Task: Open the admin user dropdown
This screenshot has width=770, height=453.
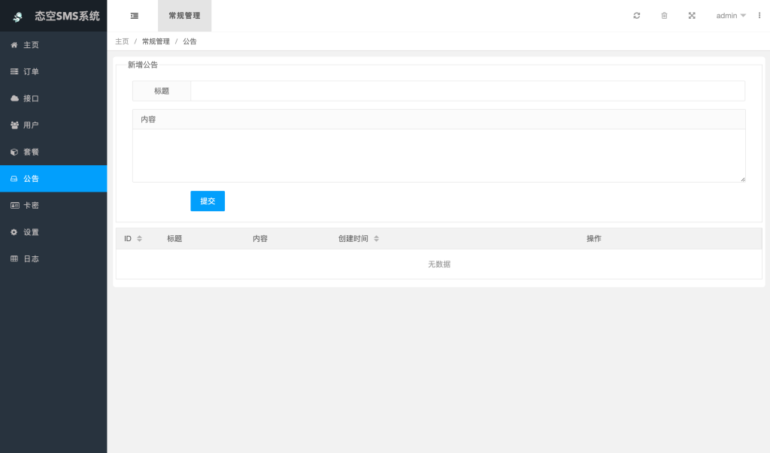Action: click(731, 16)
